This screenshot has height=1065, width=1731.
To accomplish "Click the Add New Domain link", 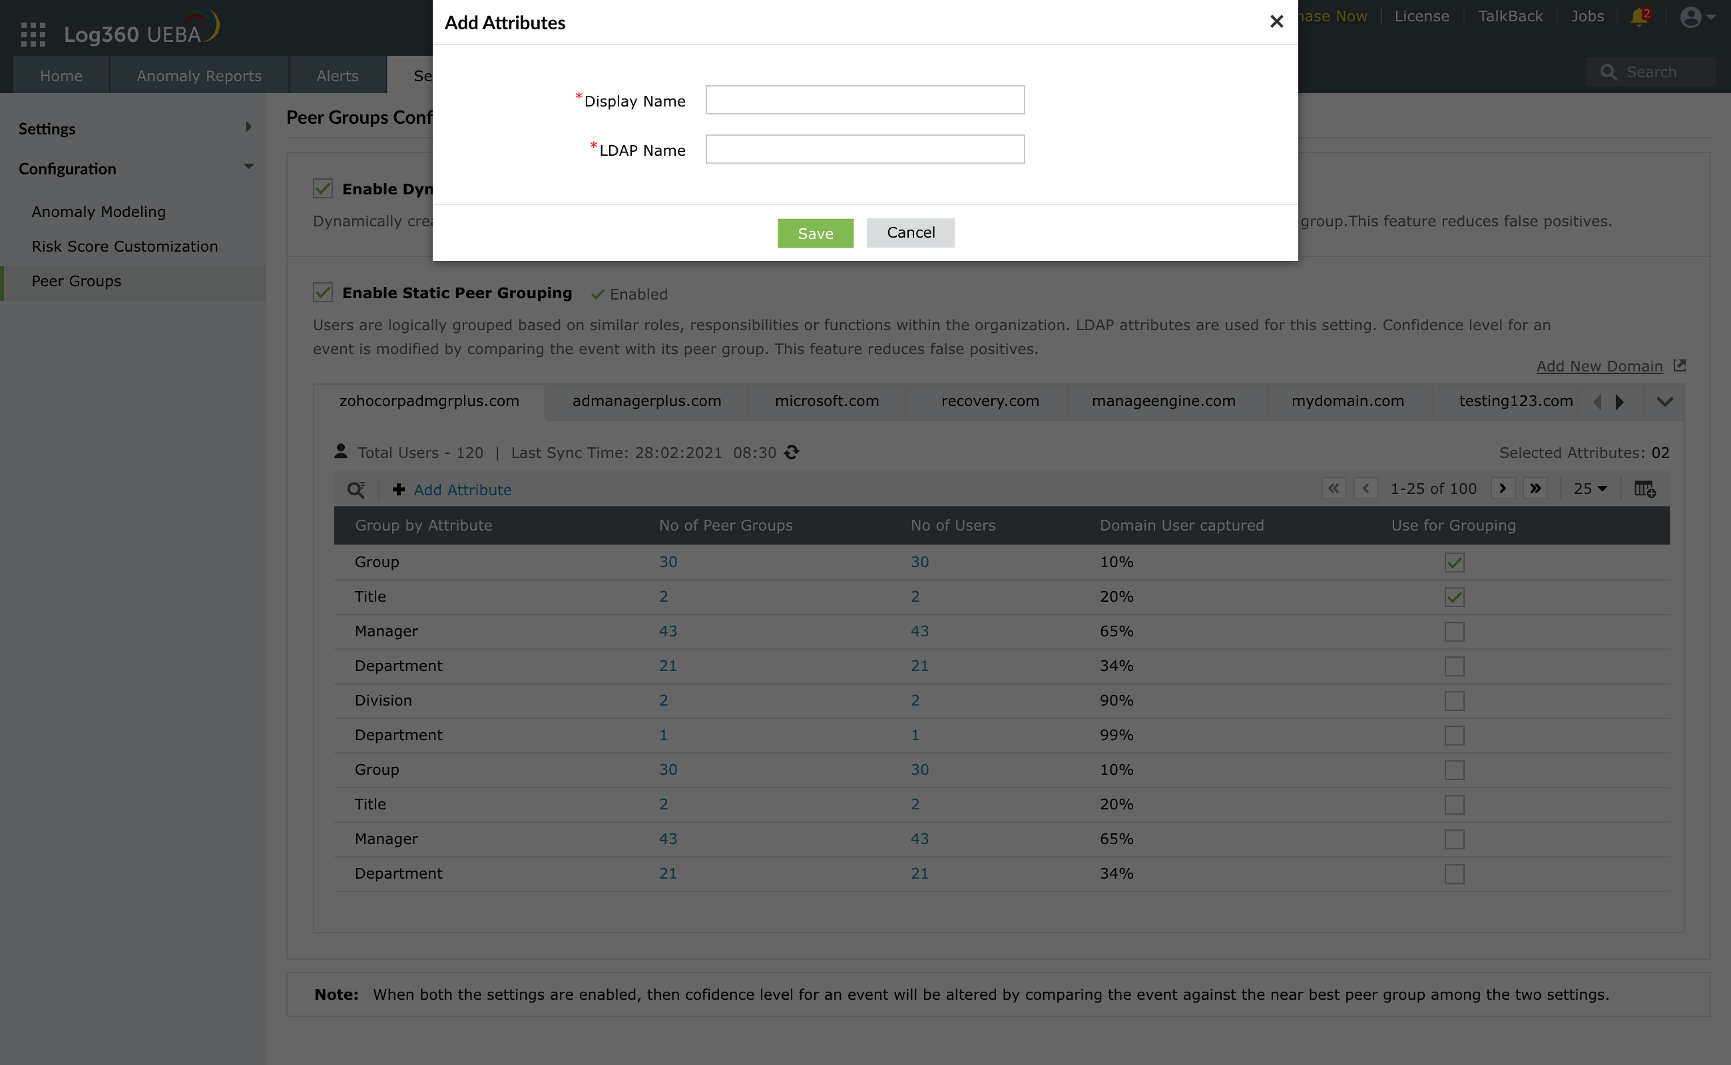I will click(1599, 366).
